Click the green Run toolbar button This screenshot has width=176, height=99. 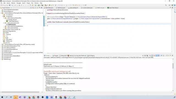point(39,5)
